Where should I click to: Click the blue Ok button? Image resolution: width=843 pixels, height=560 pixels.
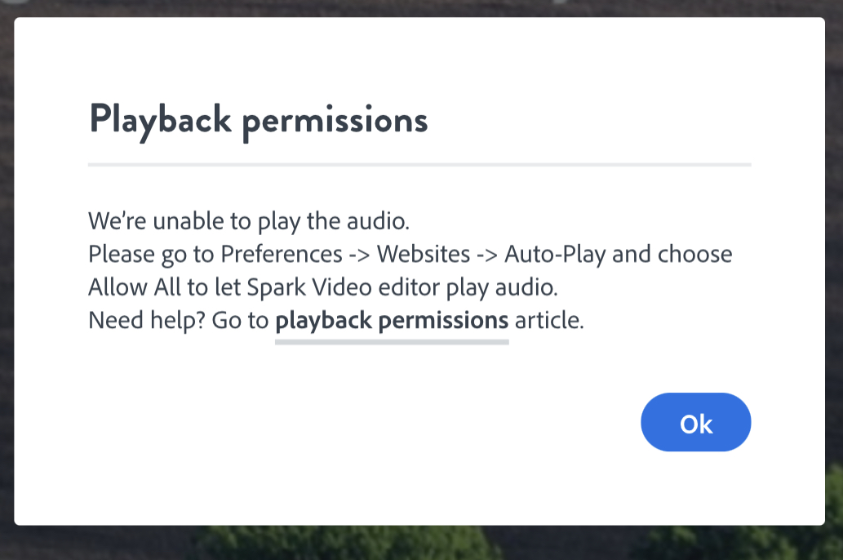[695, 422]
